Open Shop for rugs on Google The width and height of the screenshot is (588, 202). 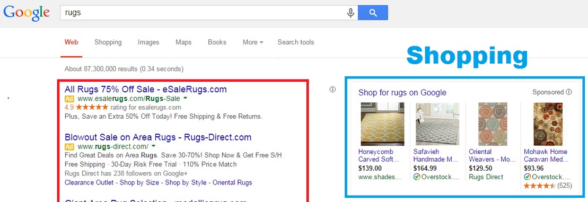[402, 93]
